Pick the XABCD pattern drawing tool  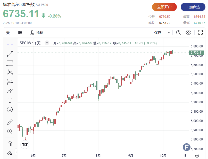tap(10, 72)
